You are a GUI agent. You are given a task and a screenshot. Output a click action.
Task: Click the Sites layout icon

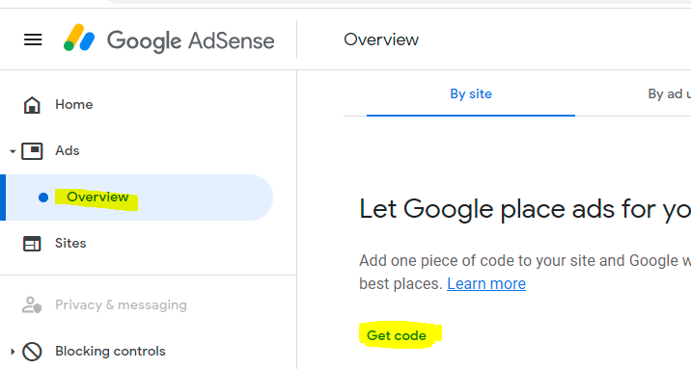(x=32, y=244)
